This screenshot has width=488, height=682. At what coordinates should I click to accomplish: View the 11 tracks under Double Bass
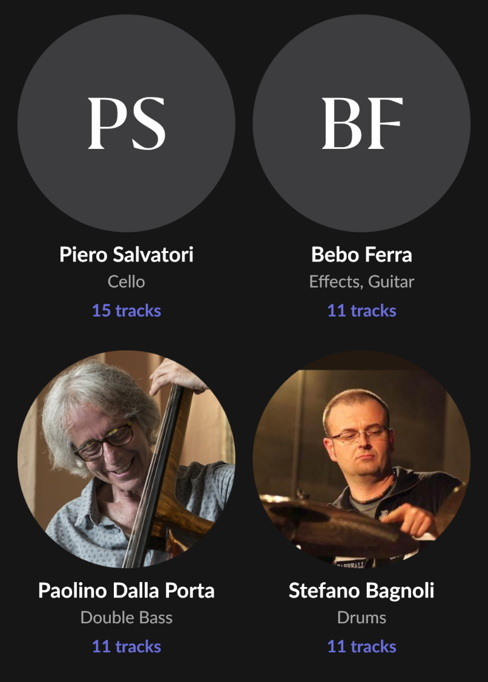tap(127, 646)
